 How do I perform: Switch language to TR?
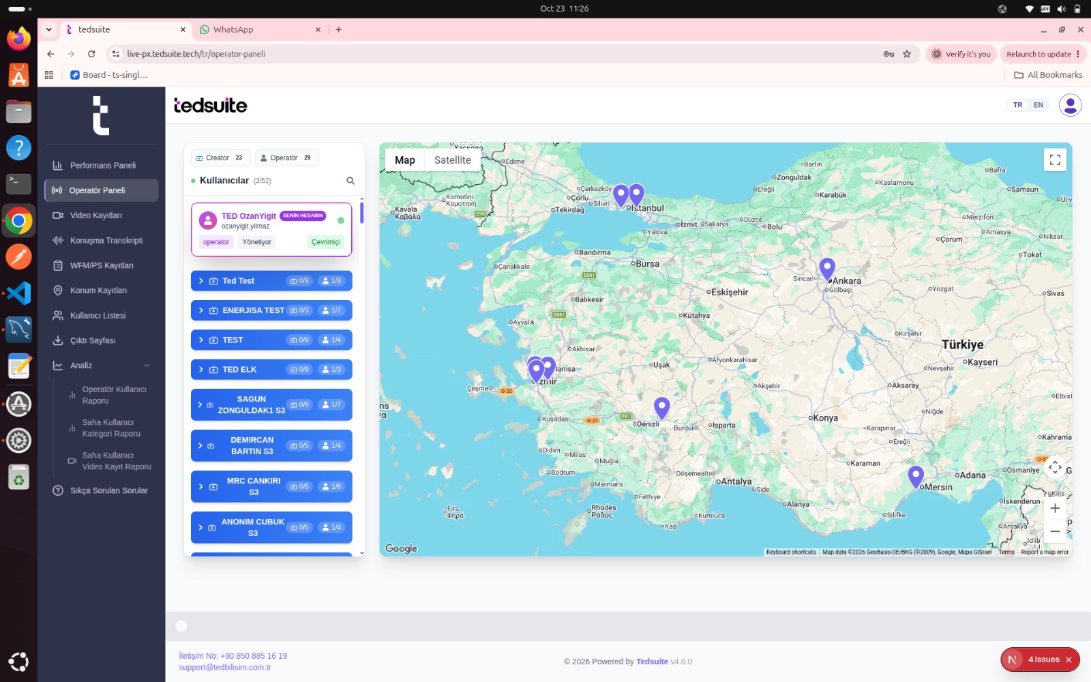pos(1017,105)
